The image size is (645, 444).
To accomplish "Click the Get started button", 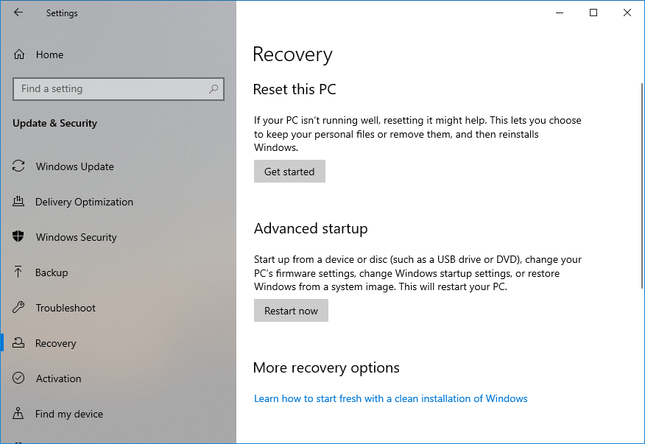I will tap(289, 171).
